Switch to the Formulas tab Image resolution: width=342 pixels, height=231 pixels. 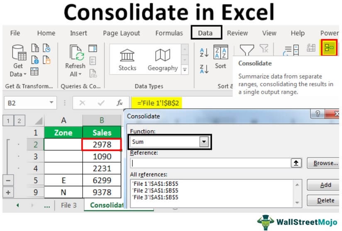(169, 33)
